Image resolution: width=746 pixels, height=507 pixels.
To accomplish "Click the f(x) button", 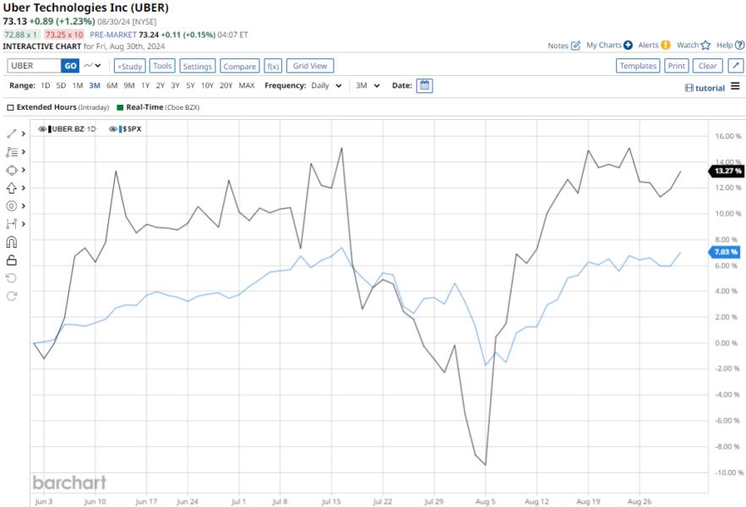I will pyautogui.click(x=273, y=66).
